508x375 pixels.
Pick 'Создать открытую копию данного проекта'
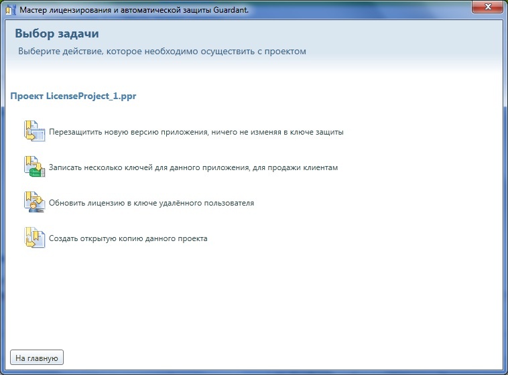pyautogui.click(x=128, y=238)
